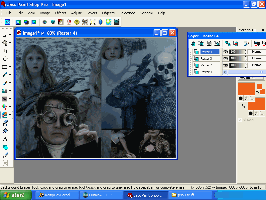Select the Flood Fill tool
The height and width of the screenshot is (200, 266).
5,131
